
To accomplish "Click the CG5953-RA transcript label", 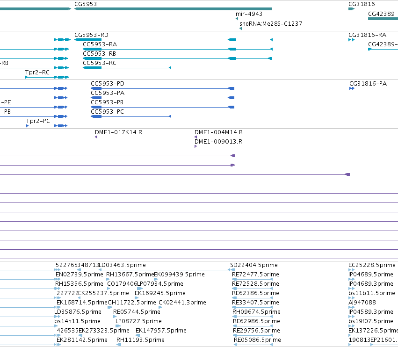I will [100, 44].
